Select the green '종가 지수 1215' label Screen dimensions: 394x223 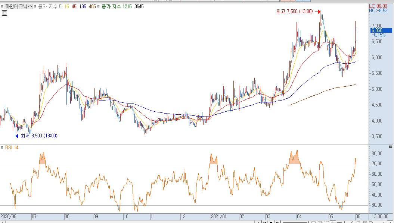[x=117, y=6]
